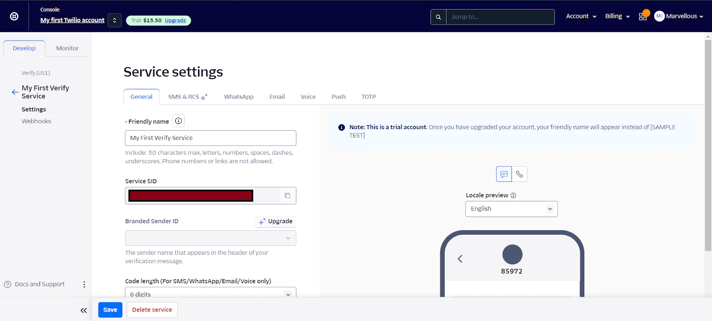This screenshot has height=321, width=712.
Task: Select the phone call preview icon
Action: pyautogui.click(x=519, y=174)
